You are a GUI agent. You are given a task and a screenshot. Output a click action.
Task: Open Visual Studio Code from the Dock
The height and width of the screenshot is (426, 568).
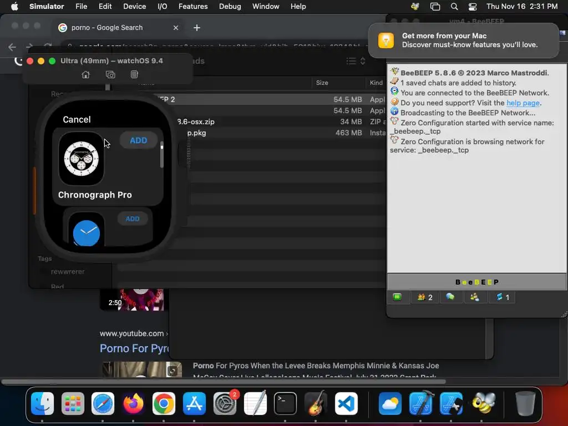pyautogui.click(x=346, y=403)
